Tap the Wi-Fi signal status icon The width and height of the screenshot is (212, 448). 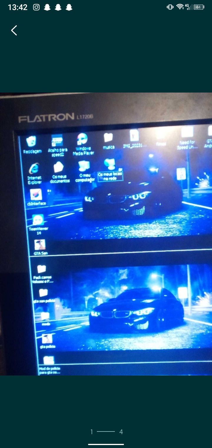point(180,7)
